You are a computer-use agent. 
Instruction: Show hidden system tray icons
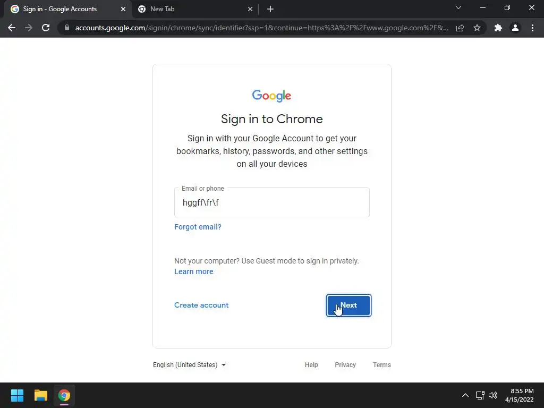(465, 395)
